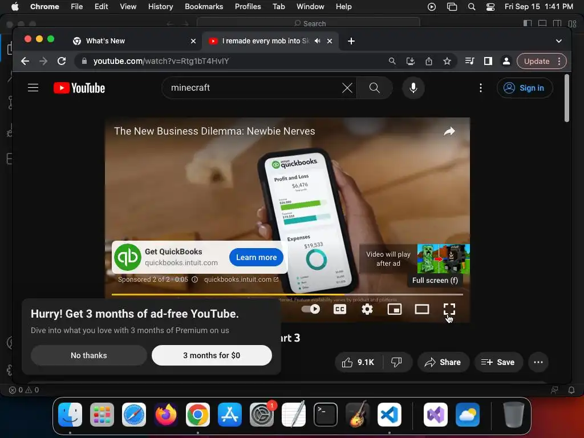The width and height of the screenshot is (584, 438).
Task: Run search with the magnifier button
Action: (374, 88)
